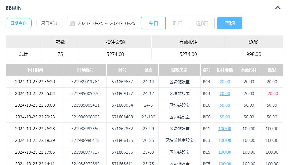Image resolution: width=298 pixels, height=165 pixels.
Task: Open 50.00 bet link for order 521989005411
Action: (225, 105)
